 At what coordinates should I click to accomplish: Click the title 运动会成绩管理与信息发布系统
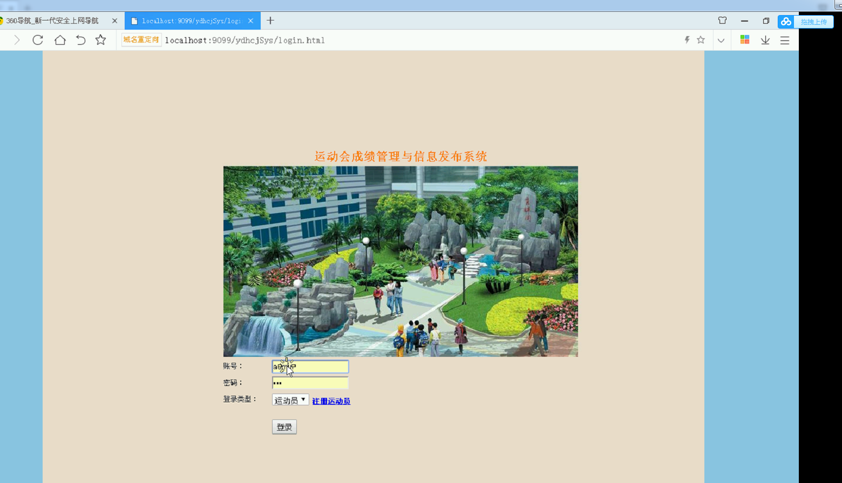tap(400, 156)
